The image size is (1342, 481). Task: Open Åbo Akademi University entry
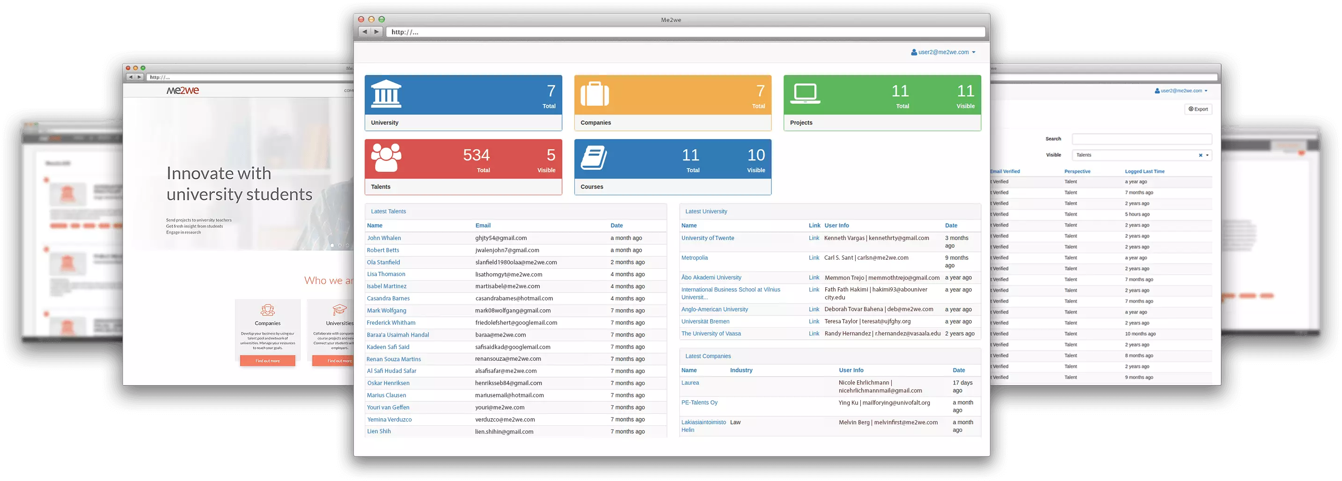[711, 277]
